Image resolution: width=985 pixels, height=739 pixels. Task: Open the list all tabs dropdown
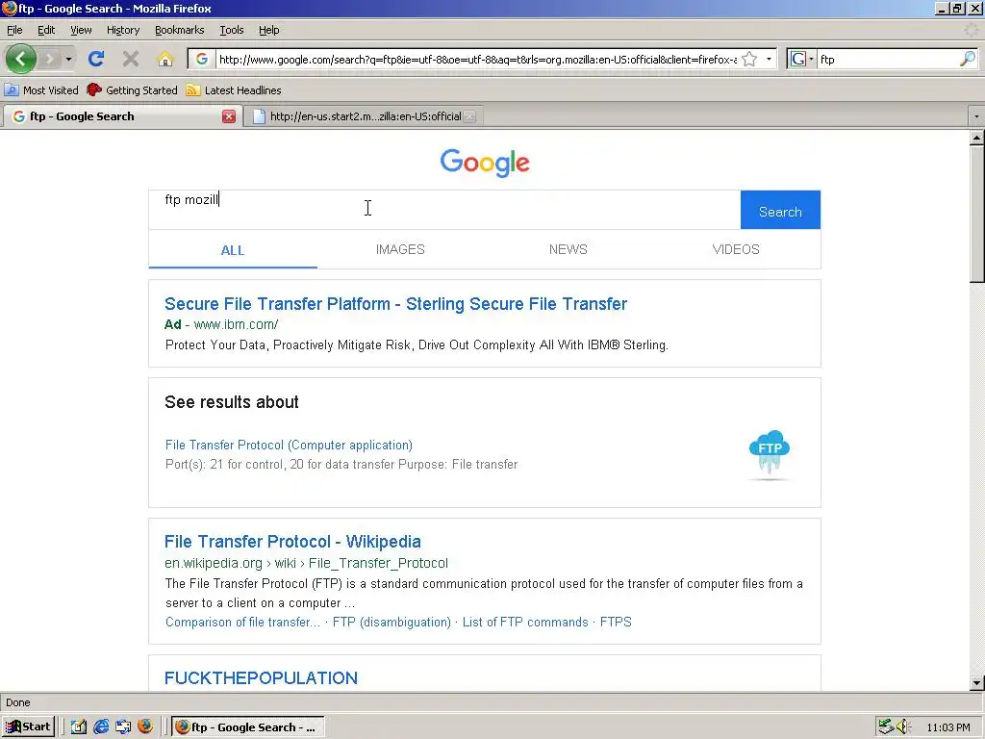(x=975, y=116)
